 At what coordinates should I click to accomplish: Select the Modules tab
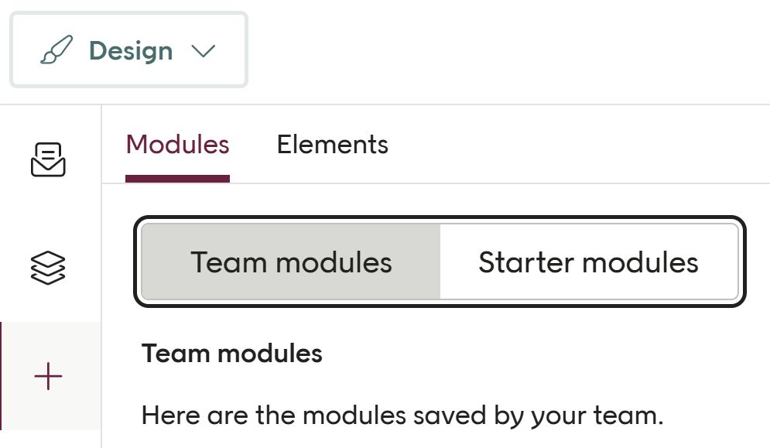[177, 145]
